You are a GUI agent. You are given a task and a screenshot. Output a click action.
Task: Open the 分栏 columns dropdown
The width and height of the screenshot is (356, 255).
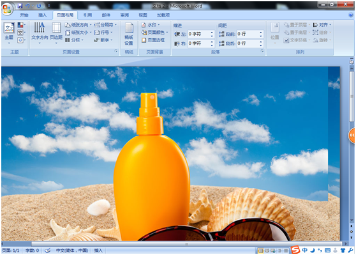[74, 40]
